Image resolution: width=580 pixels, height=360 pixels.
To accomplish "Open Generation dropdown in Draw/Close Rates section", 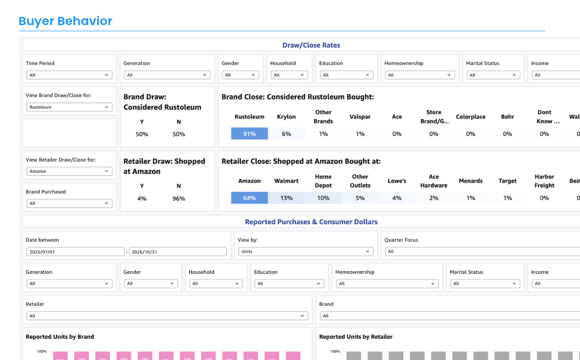I will point(167,75).
